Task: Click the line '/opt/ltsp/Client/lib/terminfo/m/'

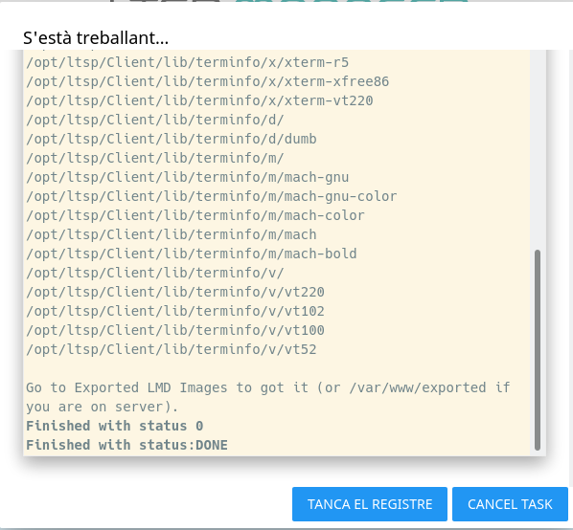Action: pyautogui.click(x=155, y=158)
